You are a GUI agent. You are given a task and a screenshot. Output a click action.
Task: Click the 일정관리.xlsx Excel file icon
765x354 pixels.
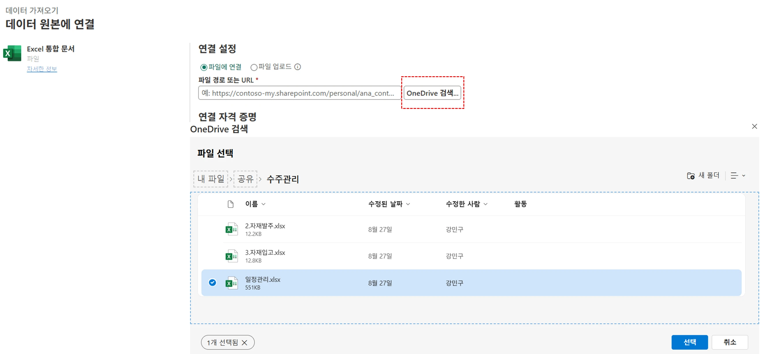pos(231,283)
